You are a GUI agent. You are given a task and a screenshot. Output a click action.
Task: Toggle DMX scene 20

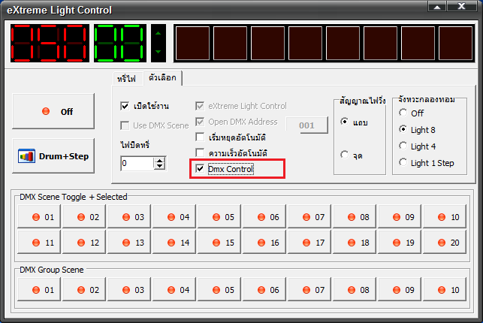click(445, 243)
